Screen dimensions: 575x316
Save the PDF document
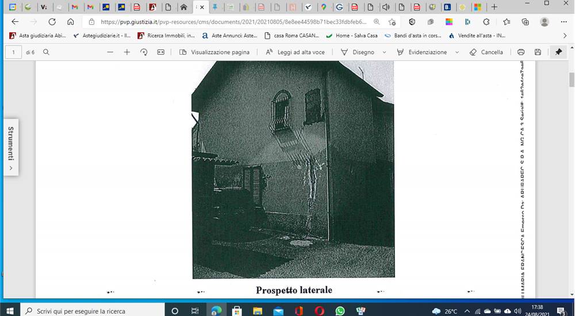pos(538,52)
